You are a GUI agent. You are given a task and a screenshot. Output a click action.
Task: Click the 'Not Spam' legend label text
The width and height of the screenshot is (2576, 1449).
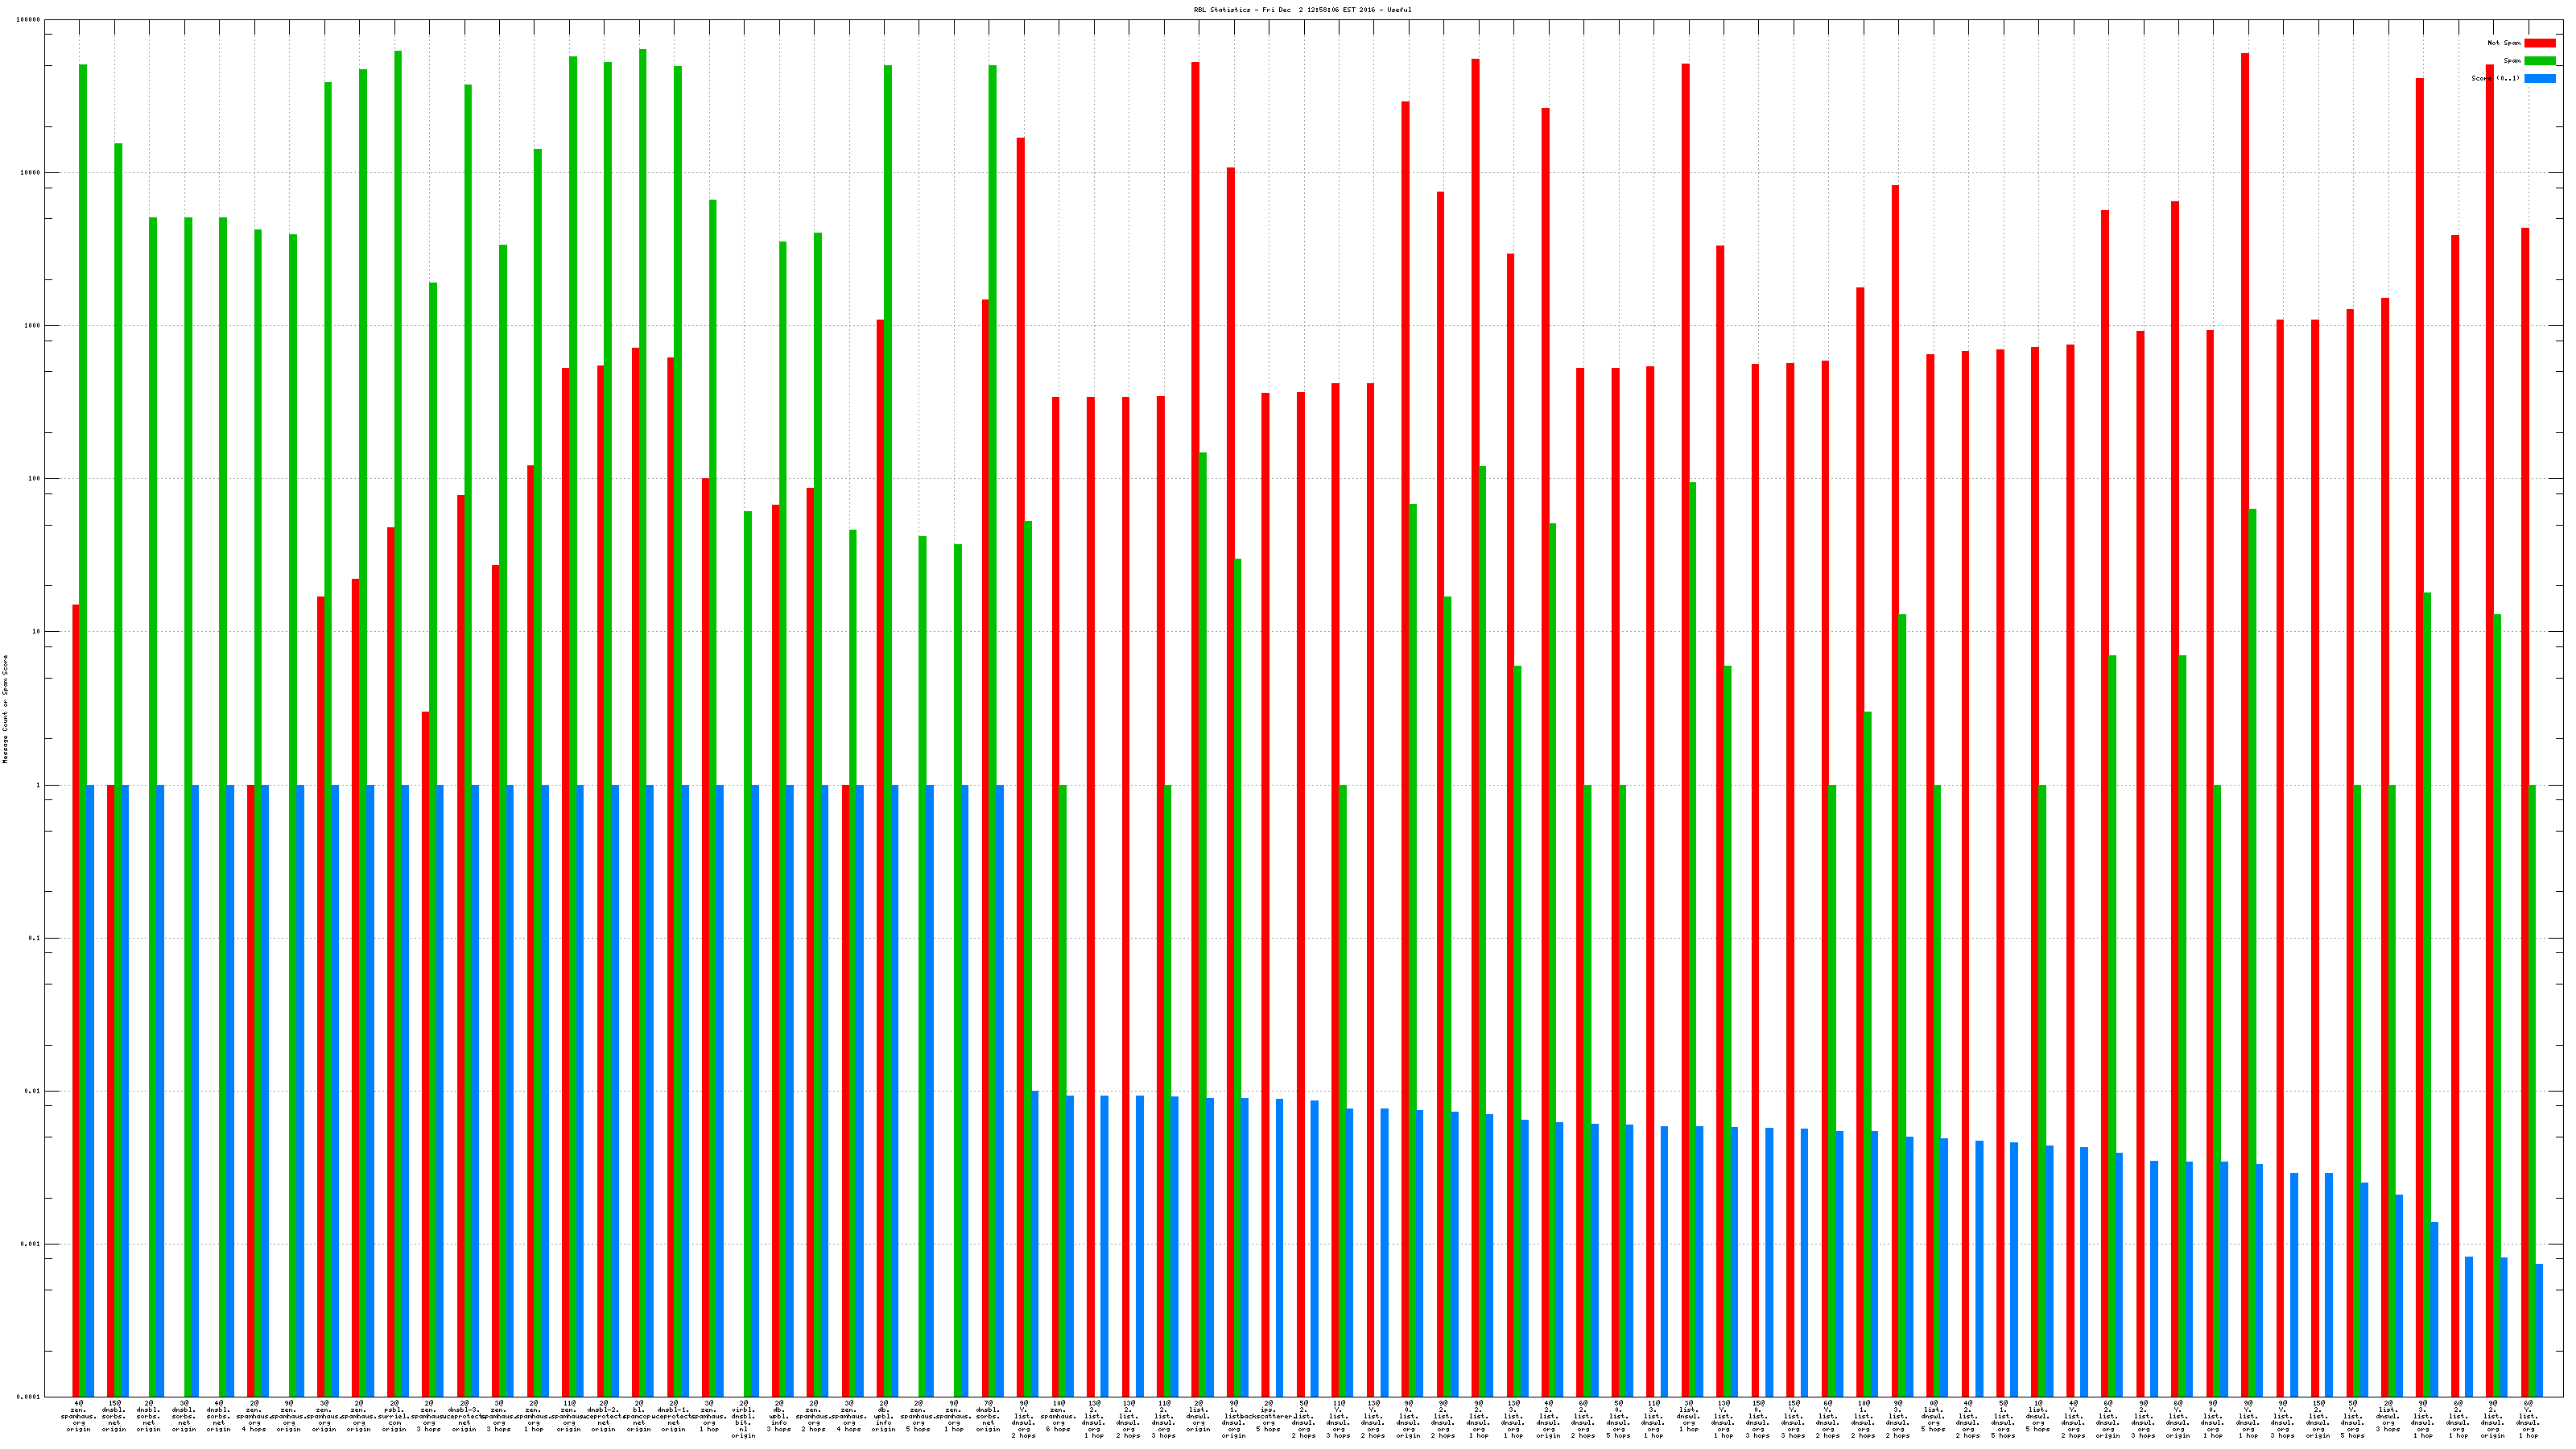[2504, 43]
